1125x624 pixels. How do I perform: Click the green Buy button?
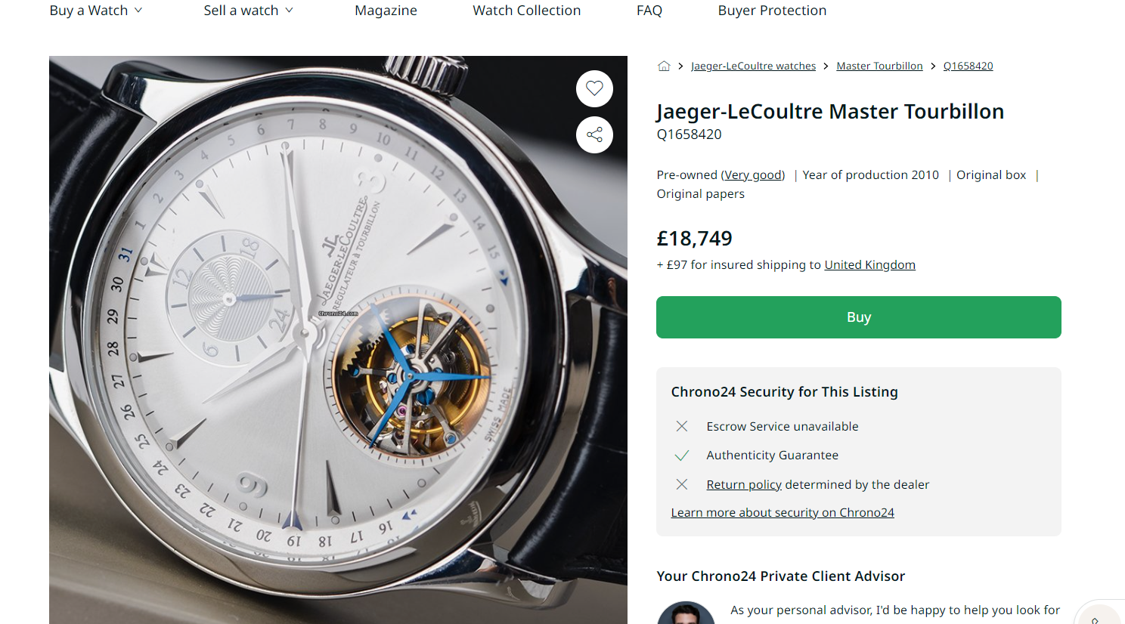858,317
